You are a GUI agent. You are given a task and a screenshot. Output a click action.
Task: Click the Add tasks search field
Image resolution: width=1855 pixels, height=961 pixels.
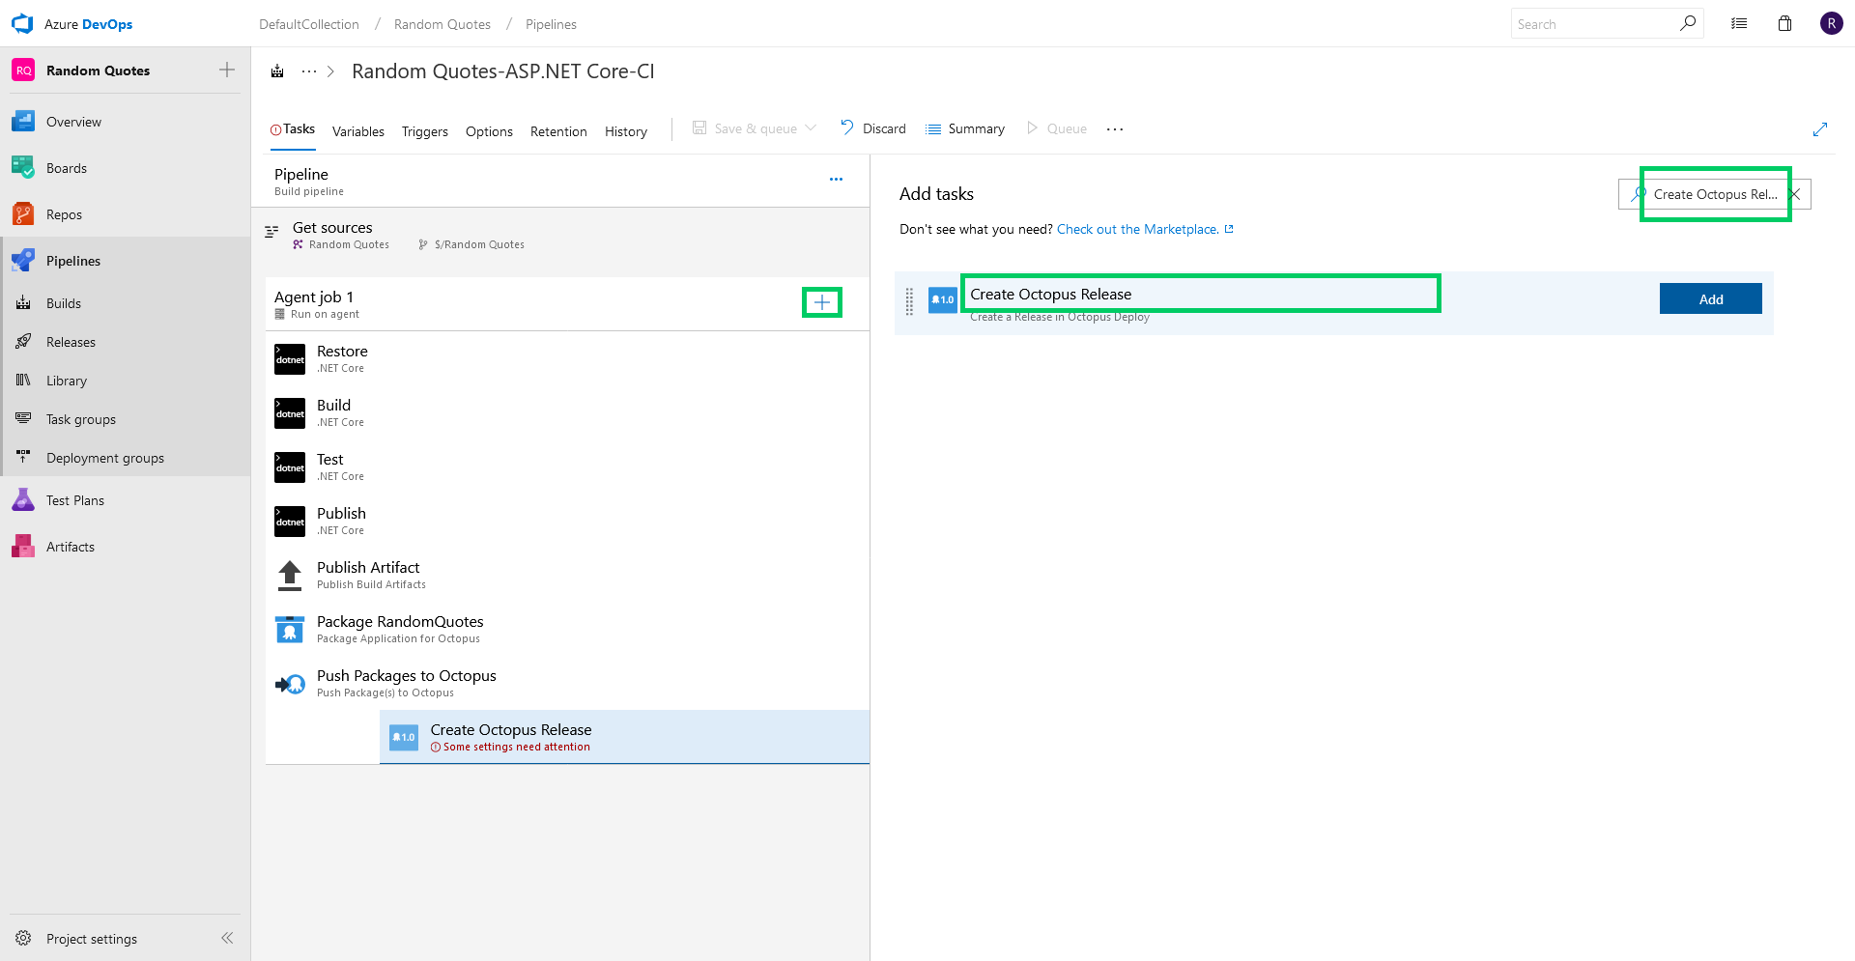click(x=1714, y=194)
